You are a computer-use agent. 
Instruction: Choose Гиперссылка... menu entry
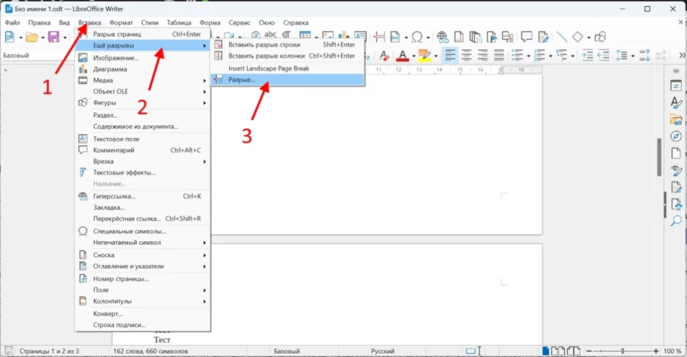pyautogui.click(x=143, y=196)
